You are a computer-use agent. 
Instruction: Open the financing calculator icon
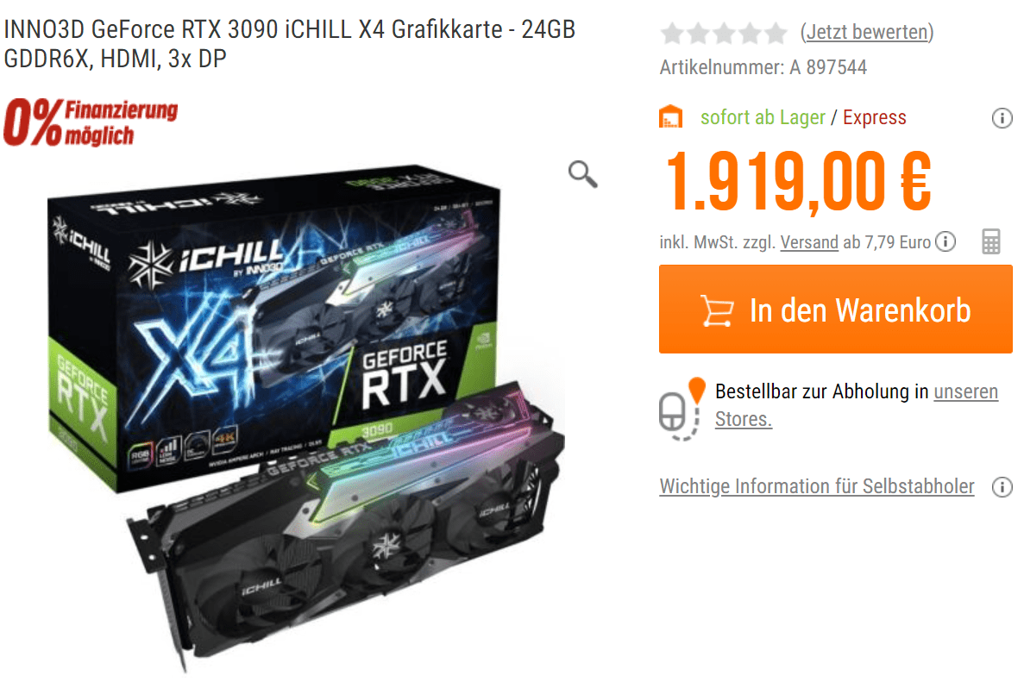(990, 241)
